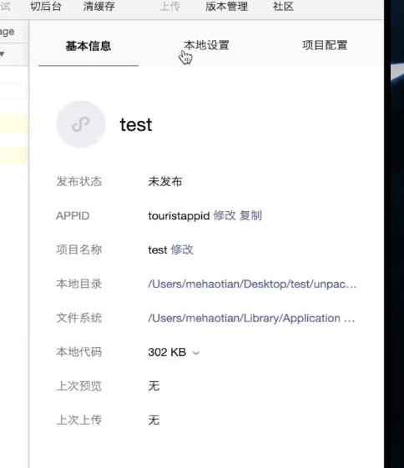Open the 社区 toolbar item

[x=283, y=7]
